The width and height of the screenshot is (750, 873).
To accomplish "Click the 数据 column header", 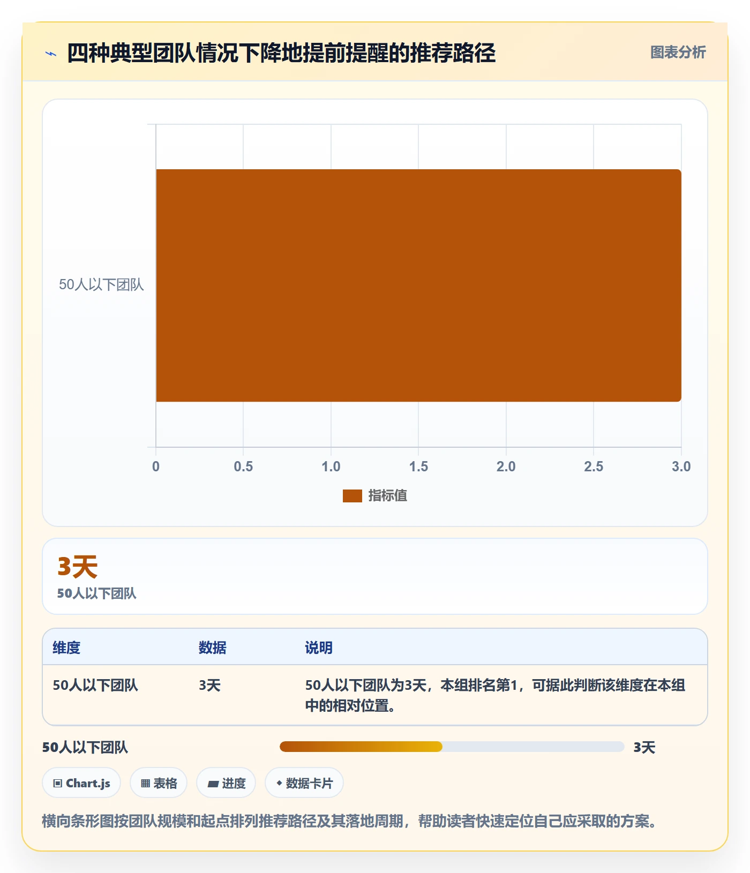I will tap(213, 648).
